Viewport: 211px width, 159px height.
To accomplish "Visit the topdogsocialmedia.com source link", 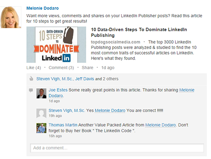I will tap(116, 42).
